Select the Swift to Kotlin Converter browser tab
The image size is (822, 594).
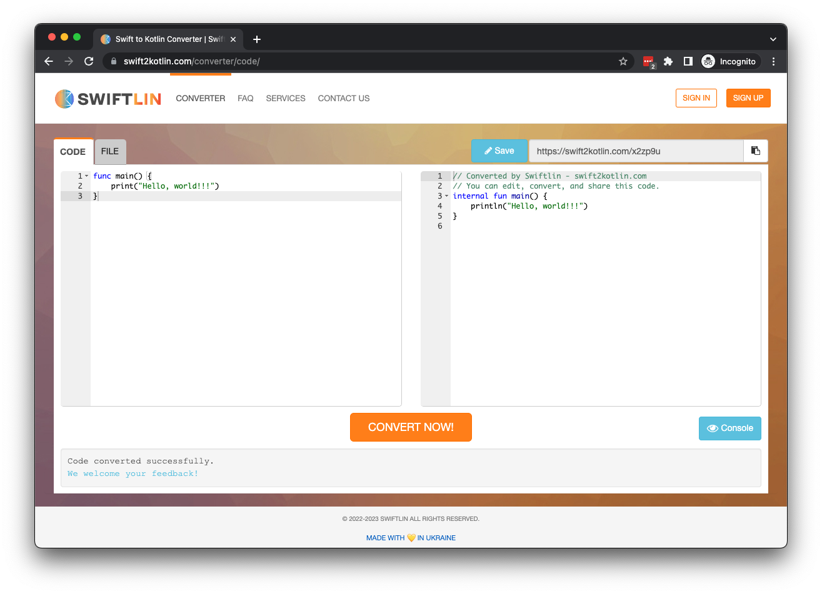[x=168, y=39]
